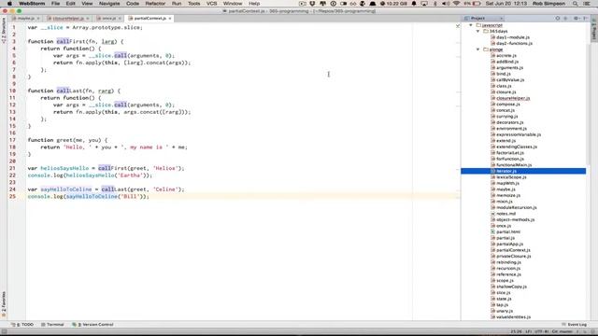The width and height of the screenshot is (598, 336).
Task: Close the closureHelper.js tab
Action: point(87,19)
